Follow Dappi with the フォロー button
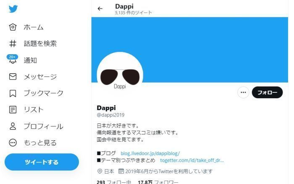294x184 pixels. click(x=267, y=92)
